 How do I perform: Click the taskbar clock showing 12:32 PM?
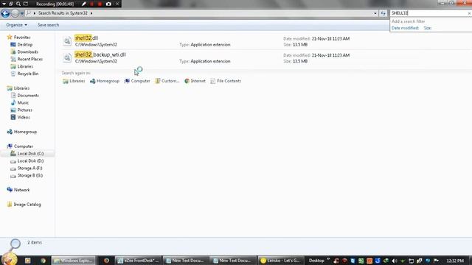tap(455, 261)
